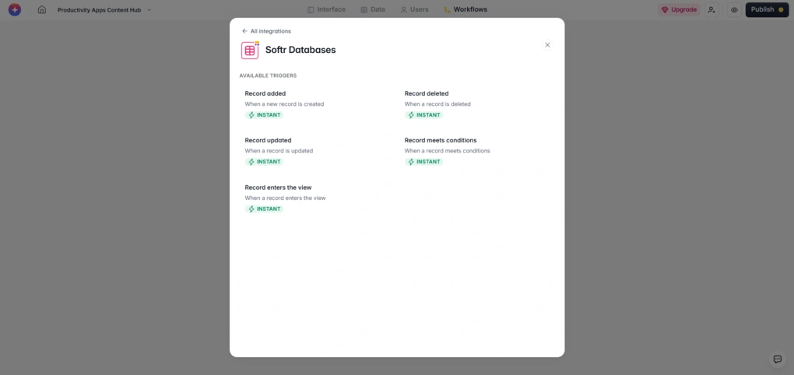Go back to All integrations
This screenshot has height=375, width=794.
266,31
